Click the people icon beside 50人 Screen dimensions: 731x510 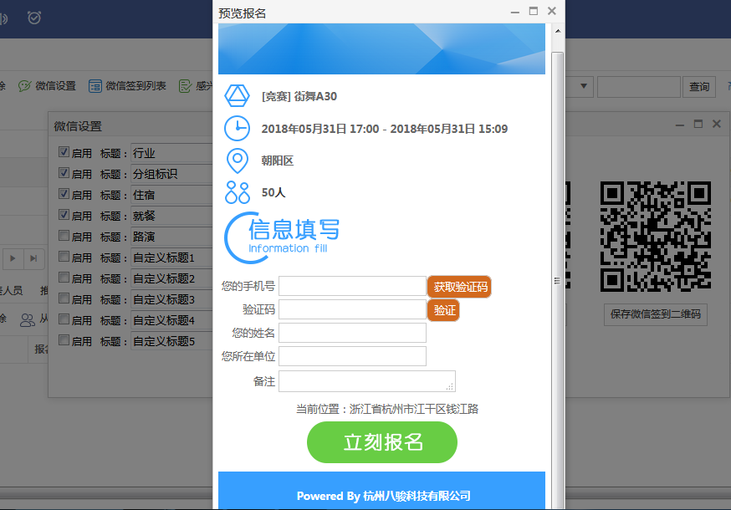click(238, 192)
